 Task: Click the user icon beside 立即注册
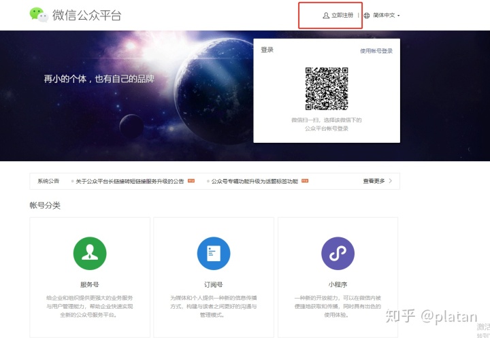pyautogui.click(x=326, y=16)
